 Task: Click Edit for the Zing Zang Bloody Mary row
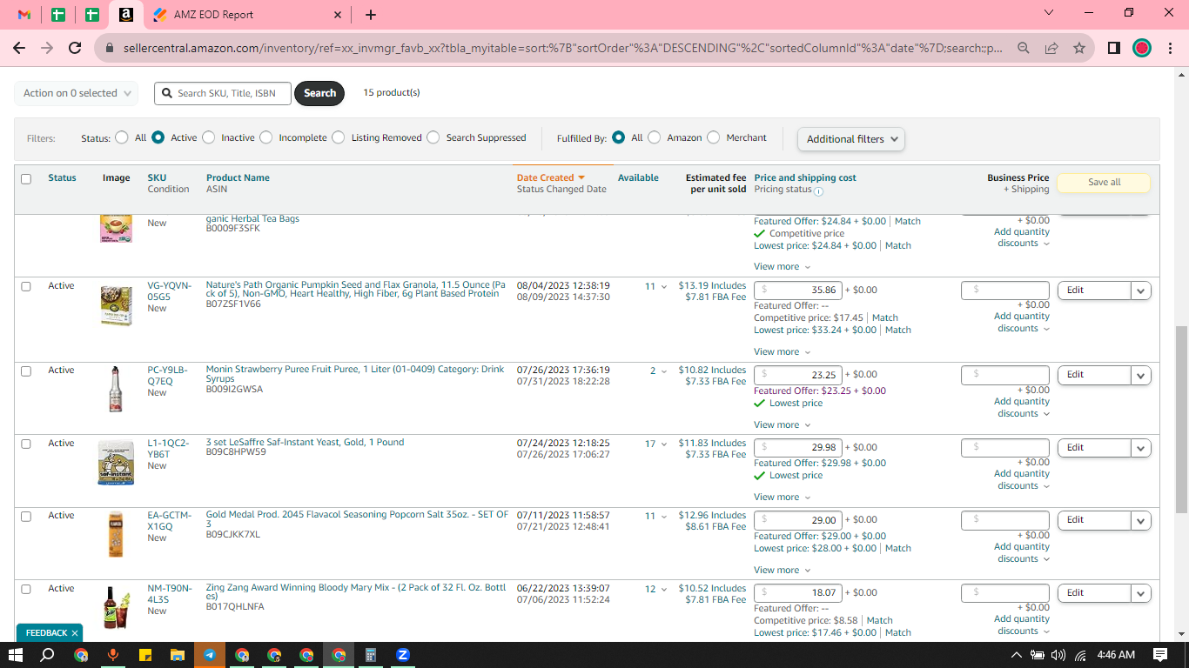[x=1094, y=593]
